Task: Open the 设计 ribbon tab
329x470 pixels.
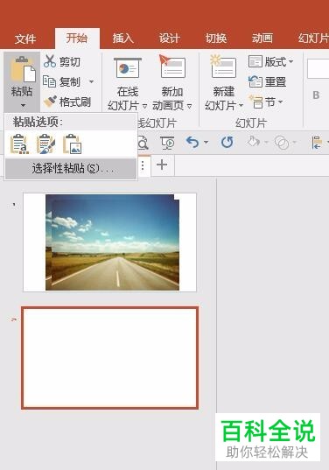Action: point(169,38)
